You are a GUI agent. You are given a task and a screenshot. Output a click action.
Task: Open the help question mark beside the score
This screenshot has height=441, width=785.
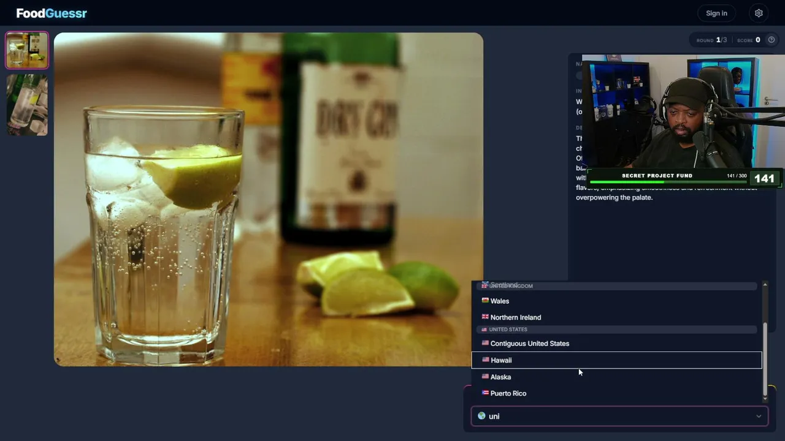pyautogui.click(x=772, y=40)
